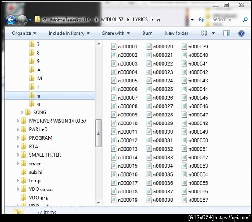Select file icon of ท000019

pos(114,200)
